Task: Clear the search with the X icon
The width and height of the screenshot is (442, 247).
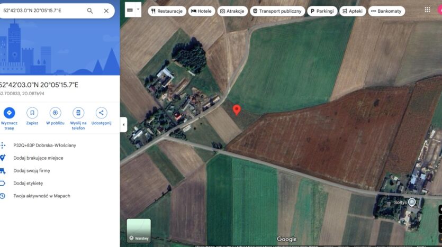Action: (x=106, y=11)
